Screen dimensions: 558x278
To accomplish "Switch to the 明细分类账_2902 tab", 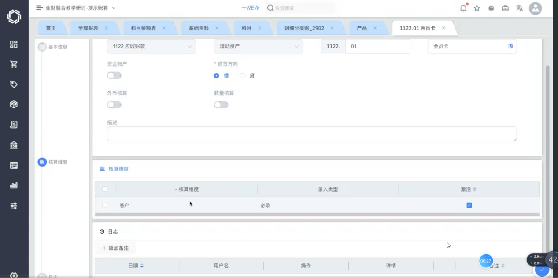I will pyautogui.click(x=304, y=28).
